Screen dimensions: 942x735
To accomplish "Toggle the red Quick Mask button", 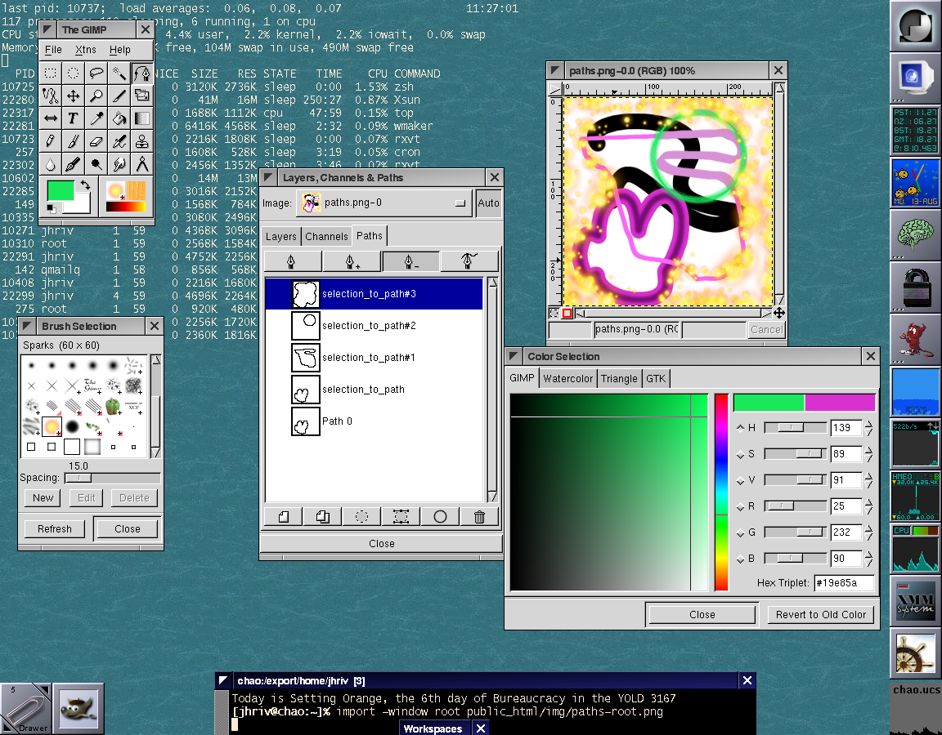I will (567, 314).
